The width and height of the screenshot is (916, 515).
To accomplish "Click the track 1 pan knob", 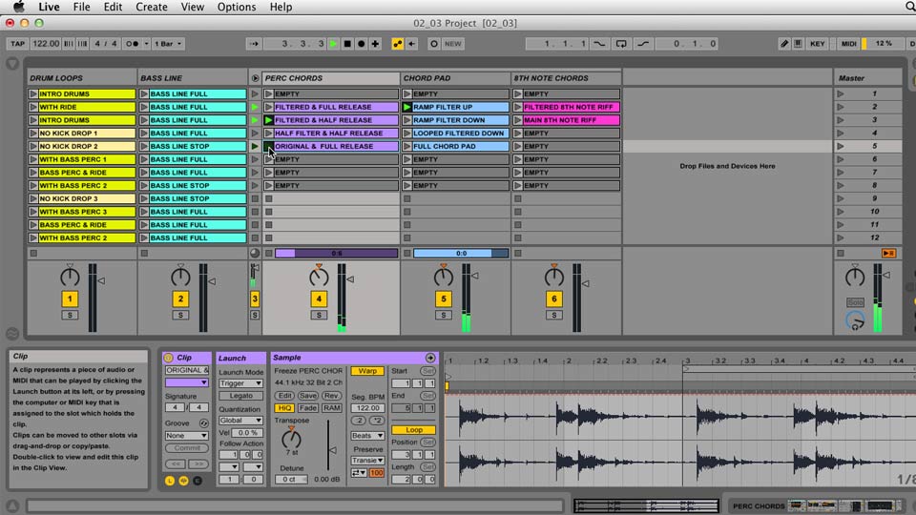I will 70,277.
